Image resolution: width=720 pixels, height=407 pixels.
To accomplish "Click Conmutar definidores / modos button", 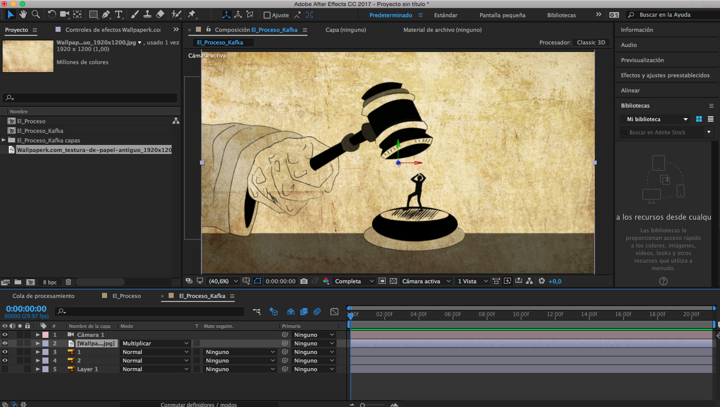I will pos(198,404).
